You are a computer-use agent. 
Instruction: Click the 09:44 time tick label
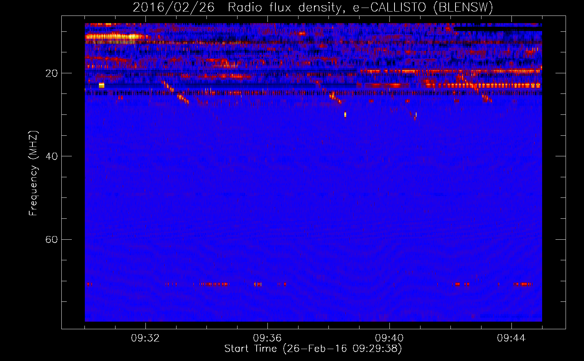(511, 338)
